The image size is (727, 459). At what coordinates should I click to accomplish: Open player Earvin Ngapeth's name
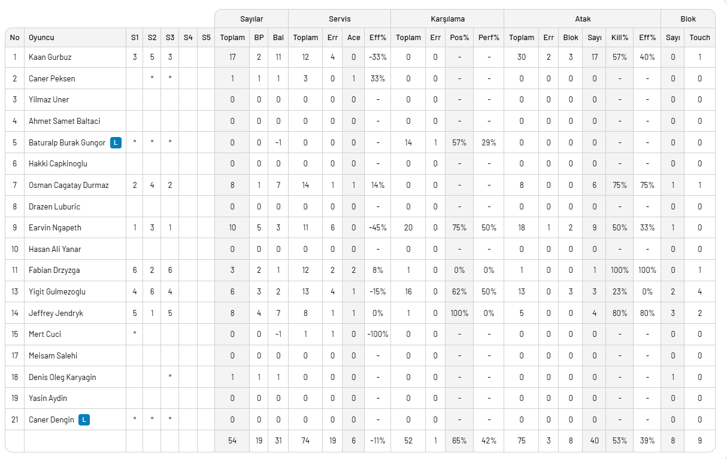click(x=53, y=227)
